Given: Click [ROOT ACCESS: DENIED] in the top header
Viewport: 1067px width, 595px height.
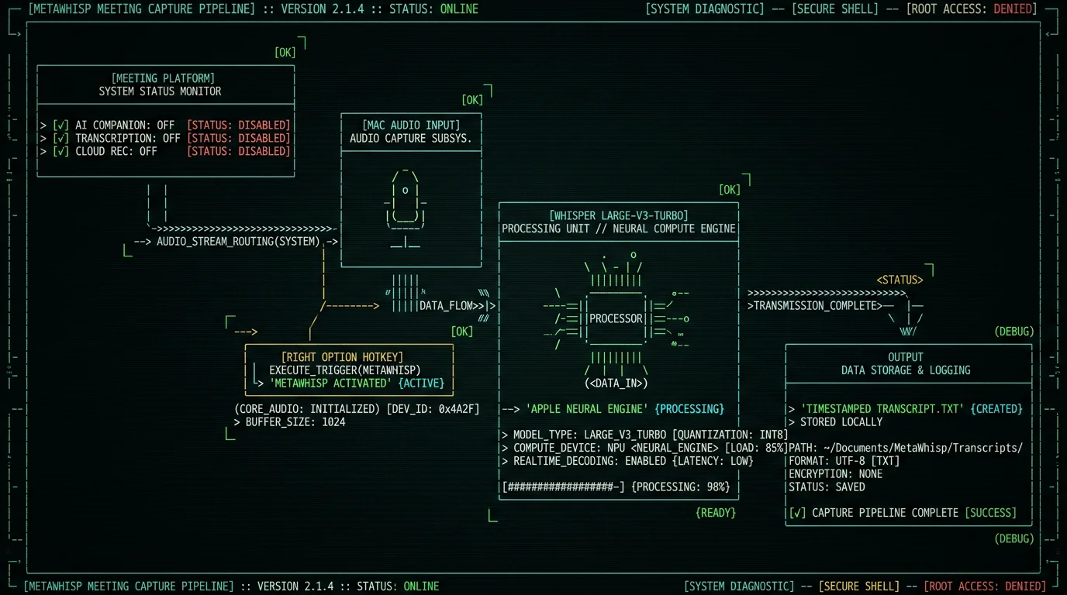Looking at the screenshot, I should [x=972, y=9].
